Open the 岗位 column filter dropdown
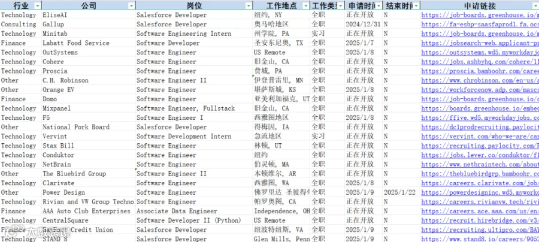The height and width of the screenshot is (242, 539). pyautogui.click(x=249, y=5)
